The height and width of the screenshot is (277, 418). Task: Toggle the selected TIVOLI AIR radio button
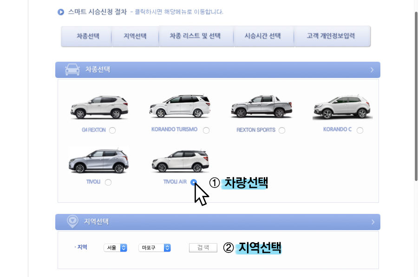(194, 182)
